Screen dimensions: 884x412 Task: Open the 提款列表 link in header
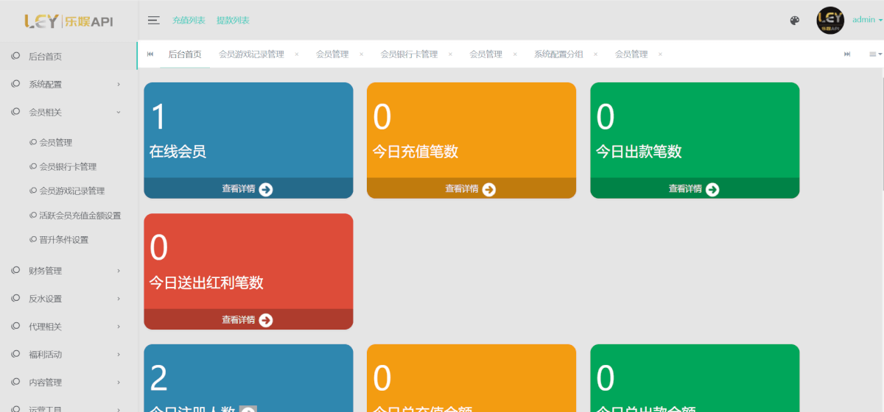coord(233,21)
